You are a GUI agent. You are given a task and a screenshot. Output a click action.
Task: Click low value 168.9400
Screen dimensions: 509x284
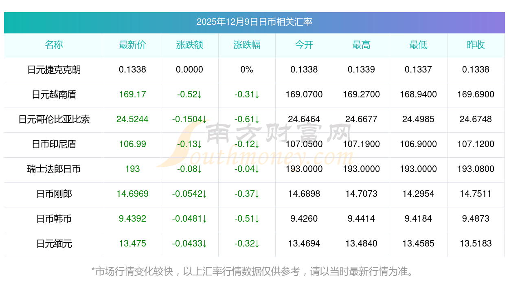coord(419,95)
